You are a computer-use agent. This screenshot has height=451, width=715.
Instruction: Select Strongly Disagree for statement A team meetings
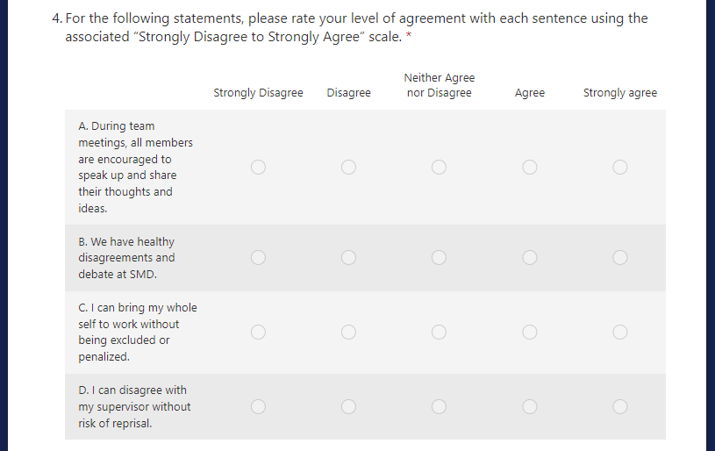[258, 167]
